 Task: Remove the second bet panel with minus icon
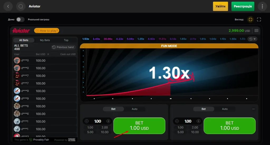click(253, 109)
